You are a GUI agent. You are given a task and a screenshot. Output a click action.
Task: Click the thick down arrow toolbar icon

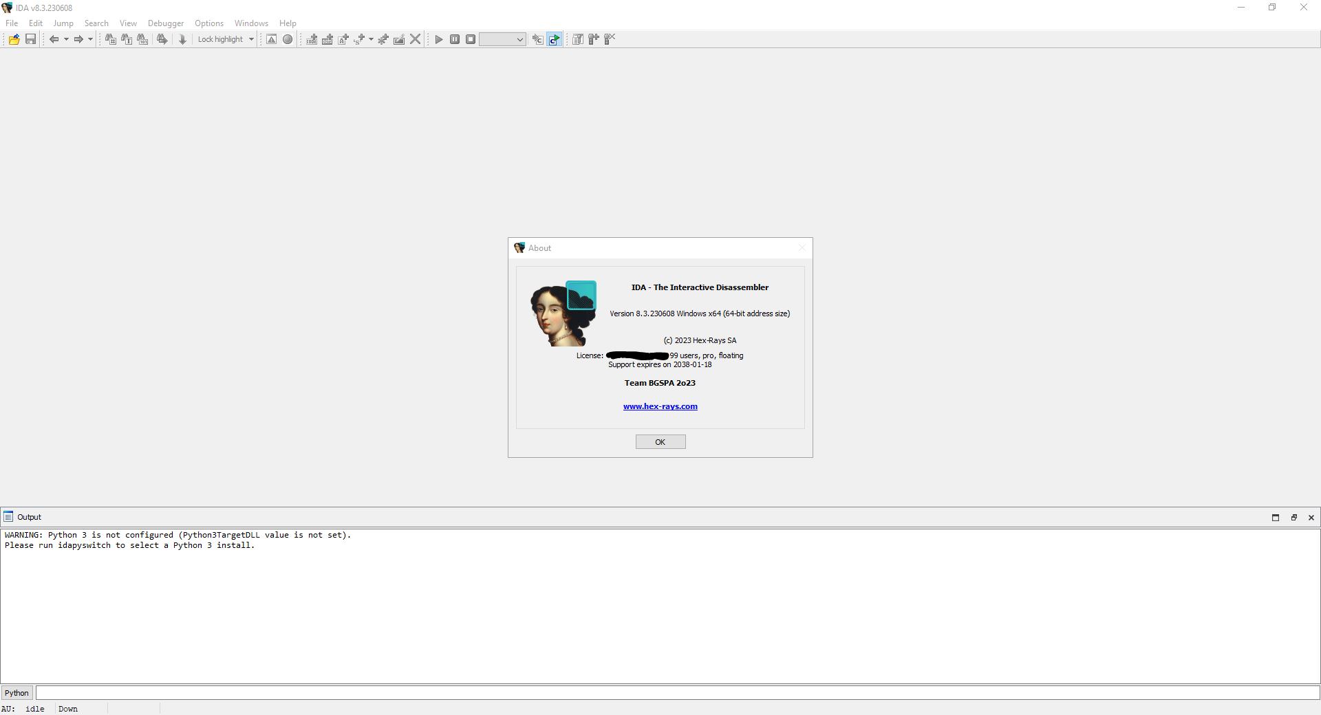[182, 39]
